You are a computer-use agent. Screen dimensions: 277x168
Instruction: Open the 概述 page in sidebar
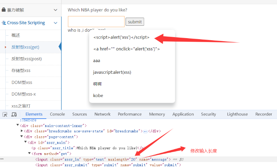pyautogui.click(x=16, y=35)
